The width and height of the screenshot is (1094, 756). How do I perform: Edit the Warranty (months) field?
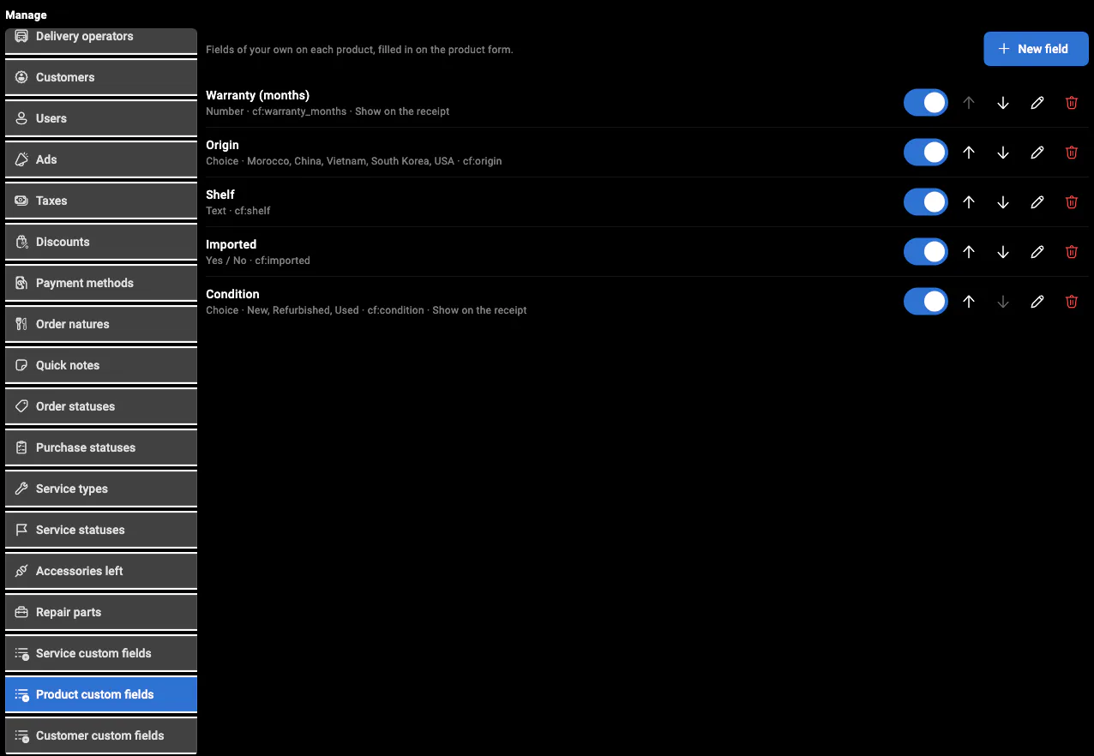pos(1037,103)
